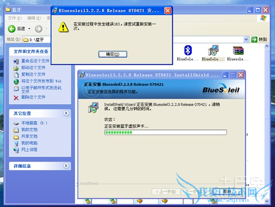Click the 转到 (Go) button
Screen dimensions: 275x207
(259, 39)
